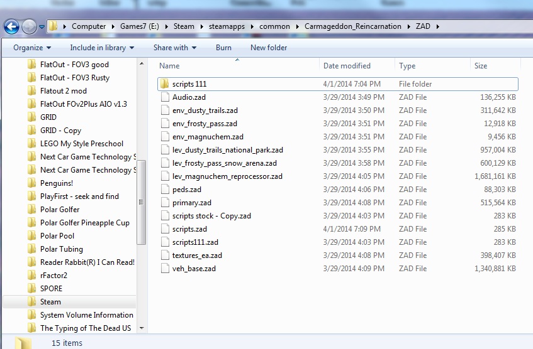This screenshot has width=533, height=349.
Task: Expand the arrow after Computer breadcrumb
Action: [x=113, y=26]
